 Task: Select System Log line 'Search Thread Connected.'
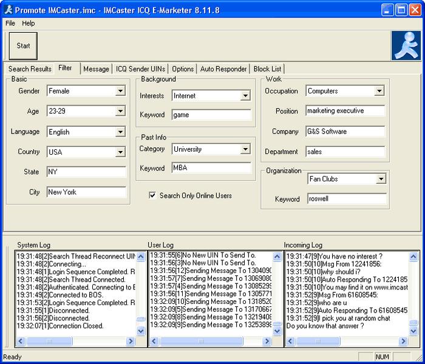click(x=71, y=280)
